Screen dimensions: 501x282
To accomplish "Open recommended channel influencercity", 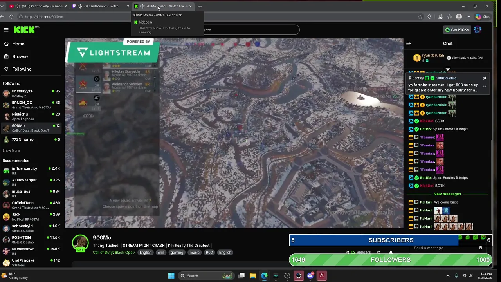I will [x=31, y=170].
